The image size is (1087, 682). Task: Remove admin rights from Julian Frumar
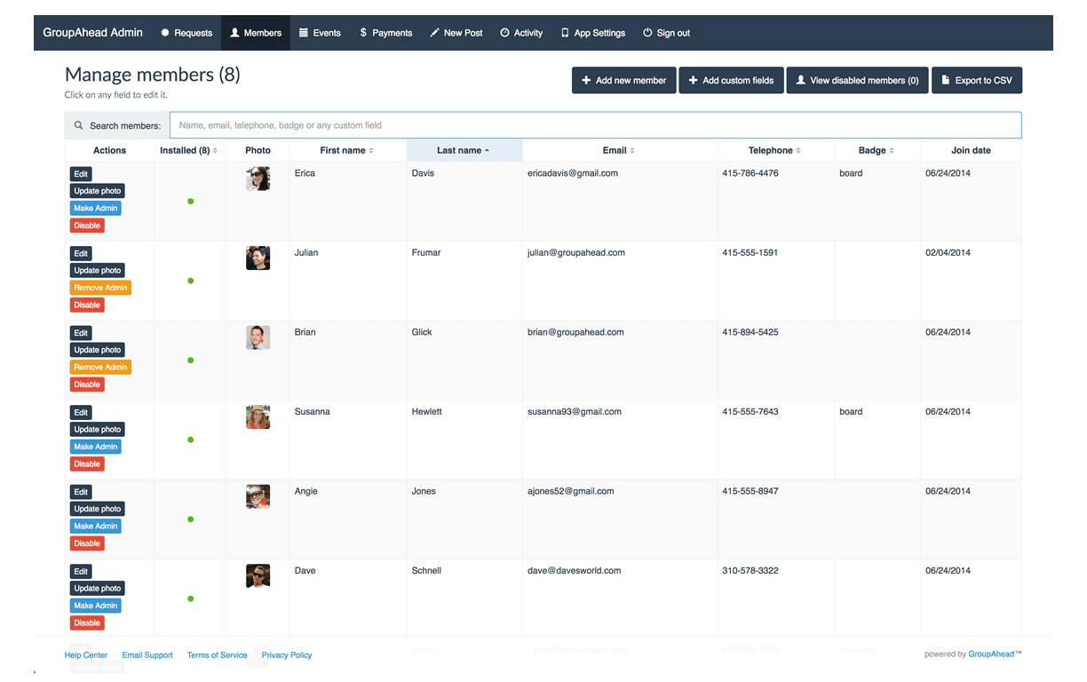[x=100, y=288]
